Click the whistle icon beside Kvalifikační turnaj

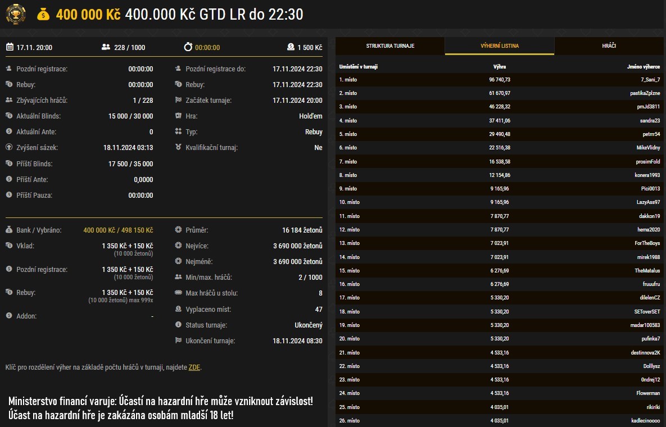pyautogui.click(x=179, y=148)
